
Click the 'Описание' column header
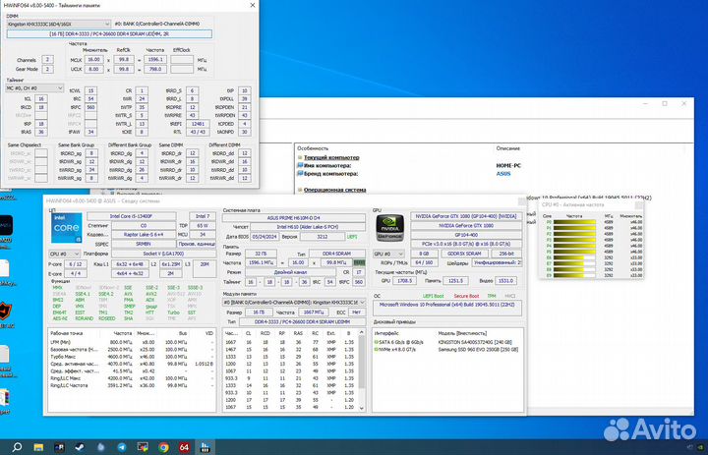(508, 148)
